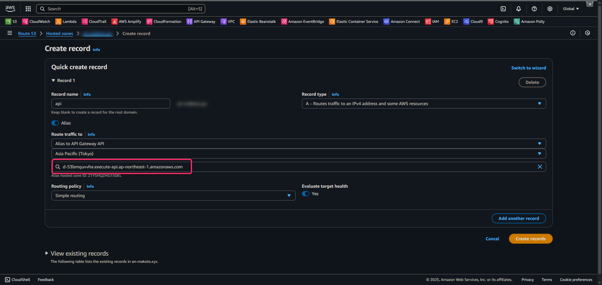Viewport: 602px width, 285px height.
Task: Open the Amazon EventBridge shortcut
Action: pyautogui.click(x=303, y=22)
